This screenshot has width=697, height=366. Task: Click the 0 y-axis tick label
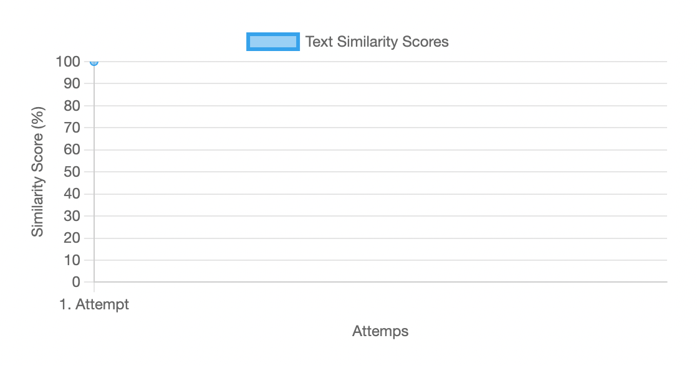click(76, 282)
